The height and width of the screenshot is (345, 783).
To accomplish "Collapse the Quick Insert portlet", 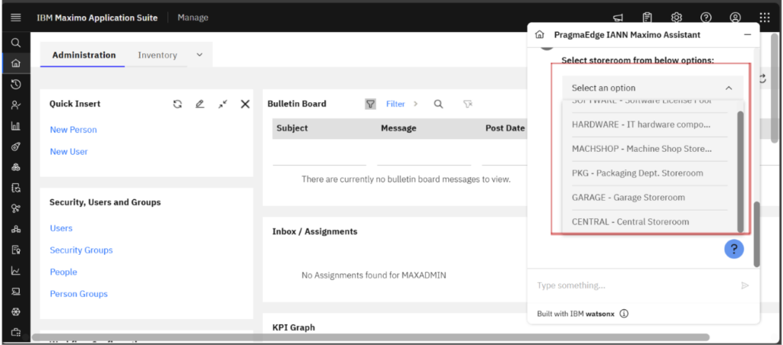I will [223, 104].
